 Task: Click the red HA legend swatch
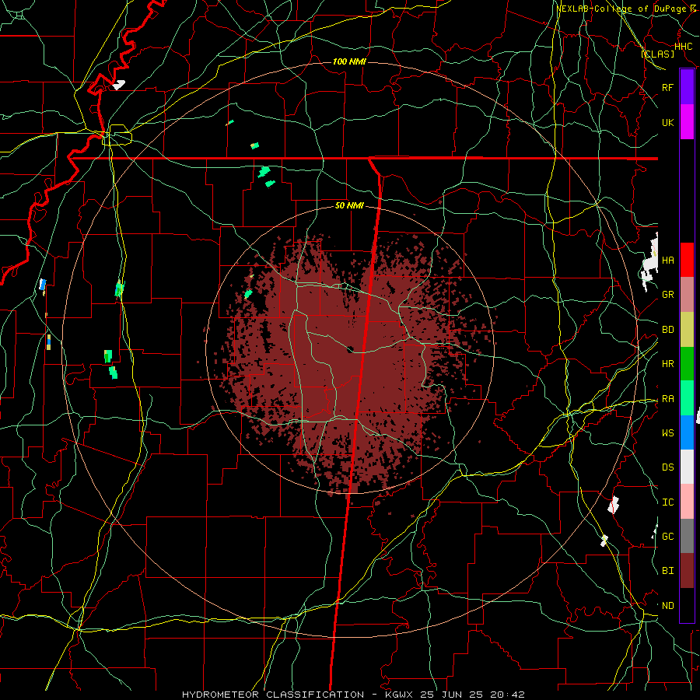pos(687,260)
